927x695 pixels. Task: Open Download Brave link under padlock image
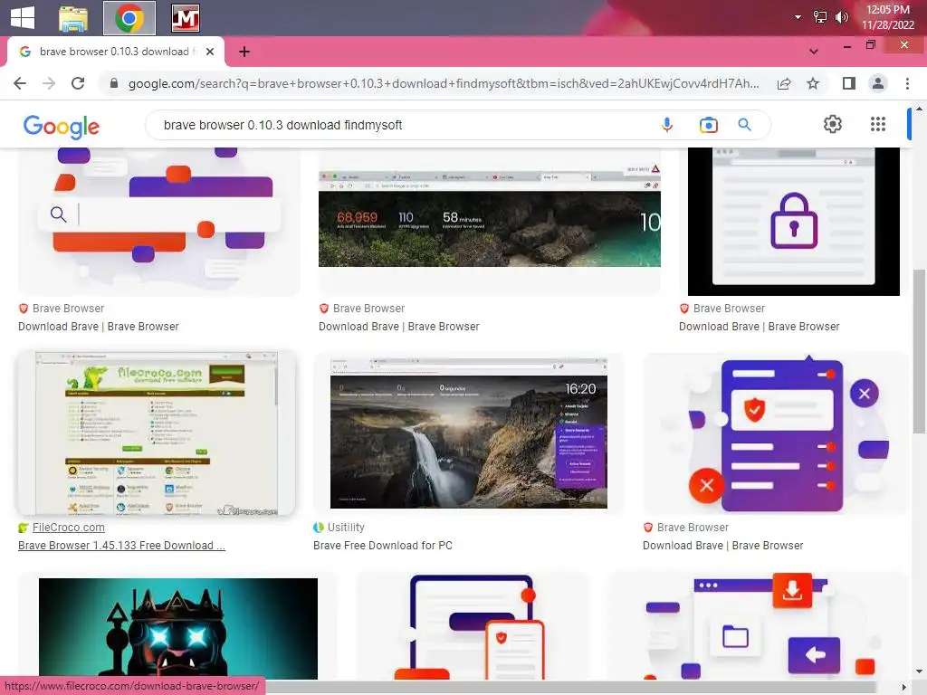tap(760, 326)
